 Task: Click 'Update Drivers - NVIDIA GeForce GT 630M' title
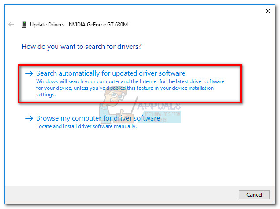(x=79, y=24)
